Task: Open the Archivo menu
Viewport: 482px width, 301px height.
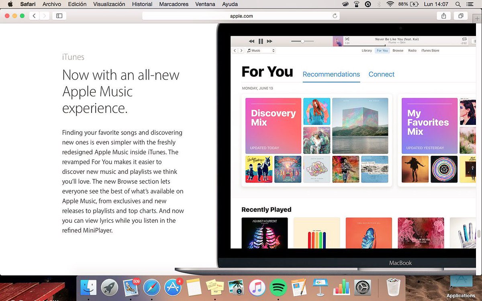Action: 52,4
